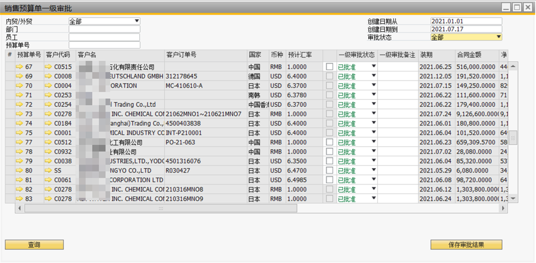Image resolution: width=536 pixels, height=263 pixels.
Task: Open approval status dropdown for order 67
Action: (x=374, y=66)
